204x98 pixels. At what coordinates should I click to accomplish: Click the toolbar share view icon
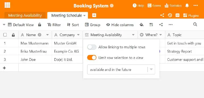tap(161, 25)
